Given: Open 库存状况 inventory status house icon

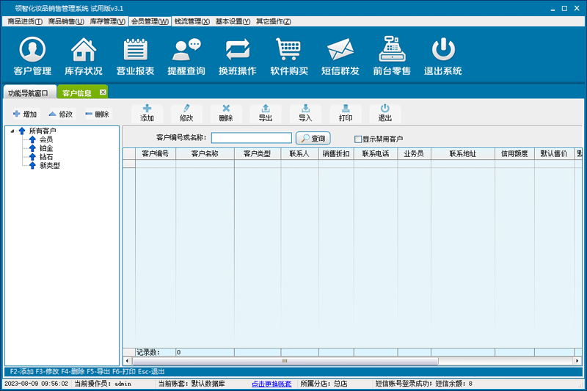Looking at the screenshot, I should click(x=83, y=56).
